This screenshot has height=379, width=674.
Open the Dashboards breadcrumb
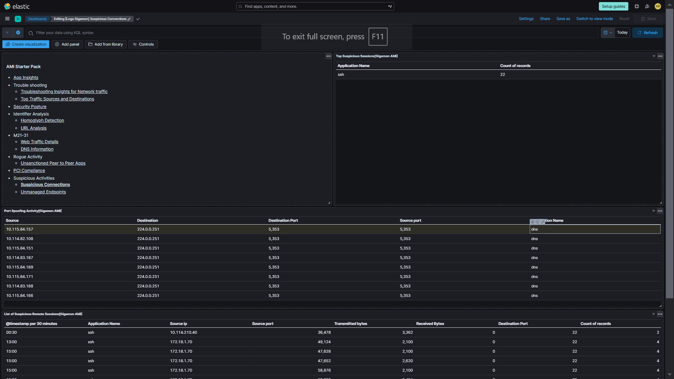tap(37, 19)
